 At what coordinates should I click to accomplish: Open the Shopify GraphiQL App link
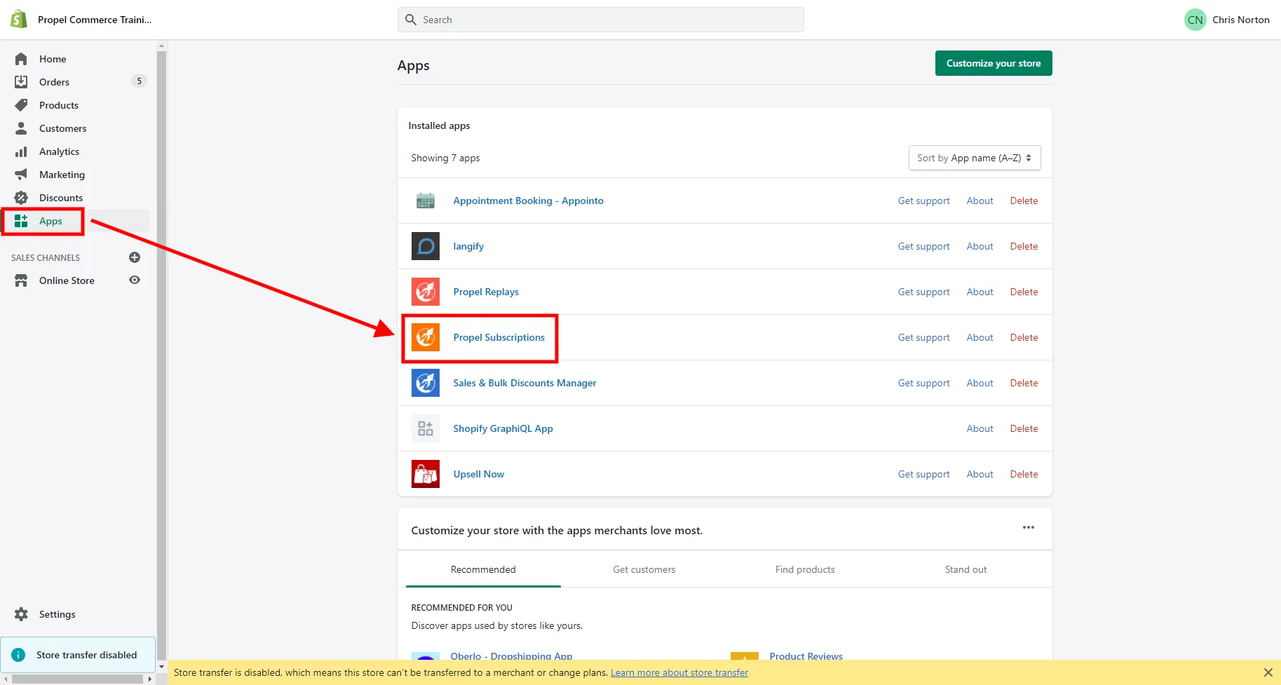pos(503,428)
